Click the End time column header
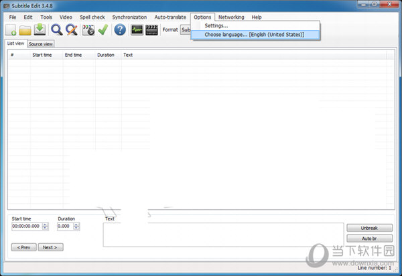Image resolution: width=402 pixels, height=276 pixels. point(79,55)
